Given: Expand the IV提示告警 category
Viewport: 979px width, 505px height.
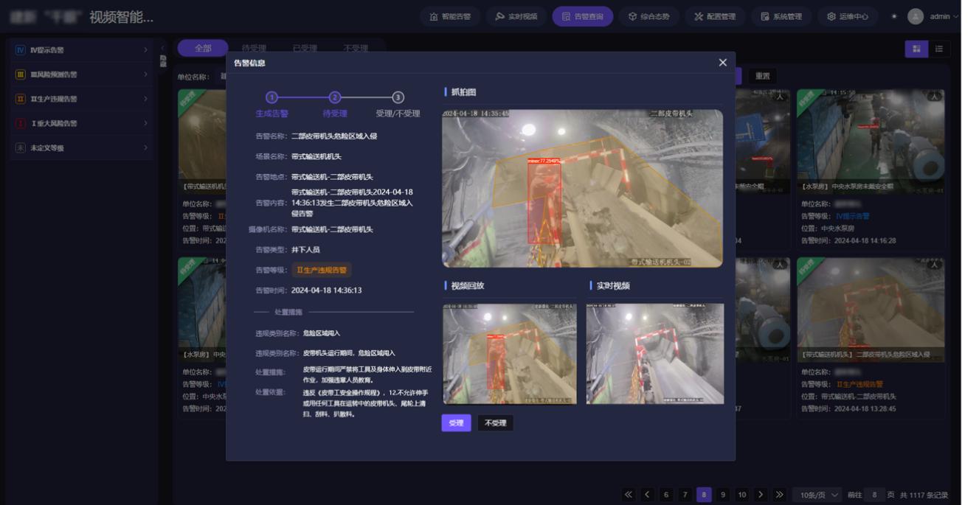Looking at the screenshot, I should point(80,52).
